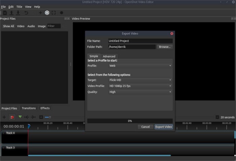
Task: Jump to previous marker arrow icon
Action: coord(27,117)
